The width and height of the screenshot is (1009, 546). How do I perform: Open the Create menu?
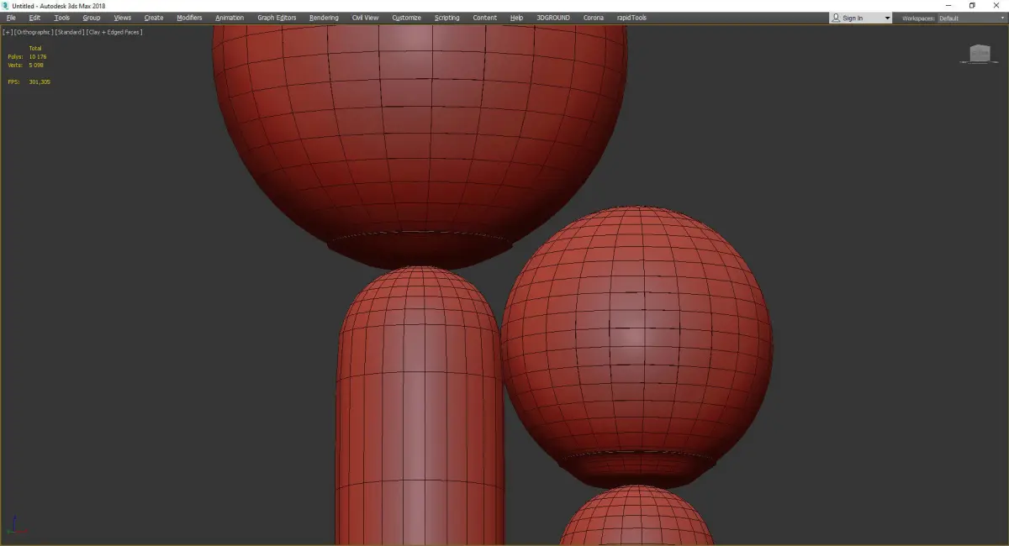(x=154, y=18)
